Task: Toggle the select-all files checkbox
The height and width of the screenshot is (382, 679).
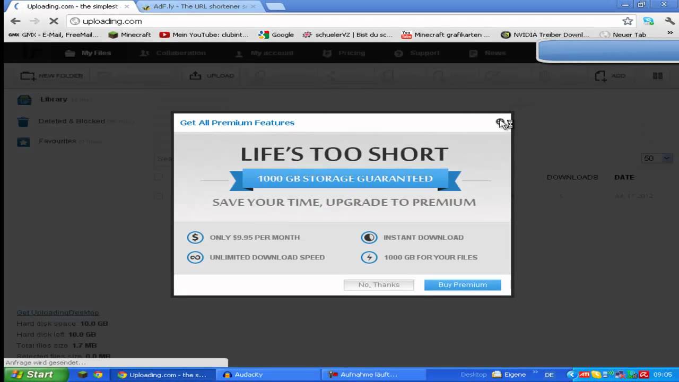Action: [x=158, y=177]
